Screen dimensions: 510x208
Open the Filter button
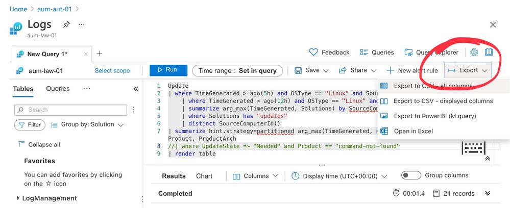pos(30,125)
